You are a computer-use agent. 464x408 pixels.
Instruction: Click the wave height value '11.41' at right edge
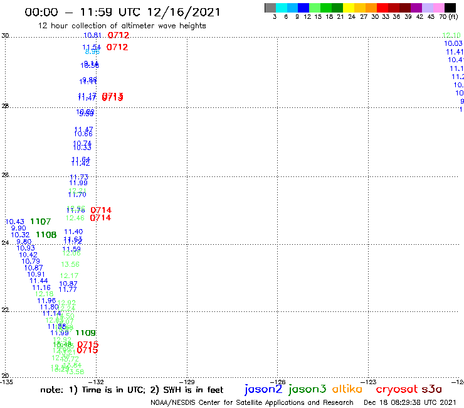[x=455, y=52]
